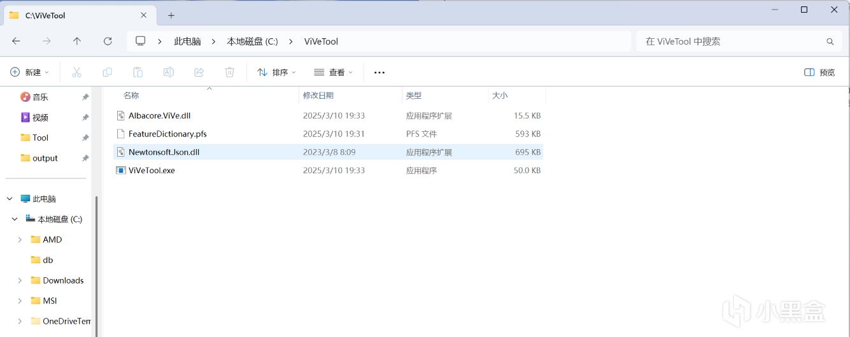Viewport: 850px width, 337px height.
Task: Expand the MSI folder node
Action: (x=20, y=301)
